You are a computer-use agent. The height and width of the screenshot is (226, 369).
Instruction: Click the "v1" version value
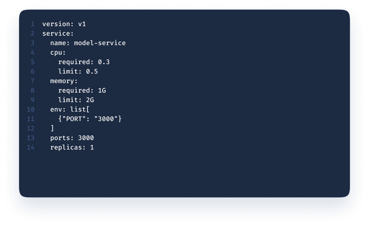click(x=82, y=24)
